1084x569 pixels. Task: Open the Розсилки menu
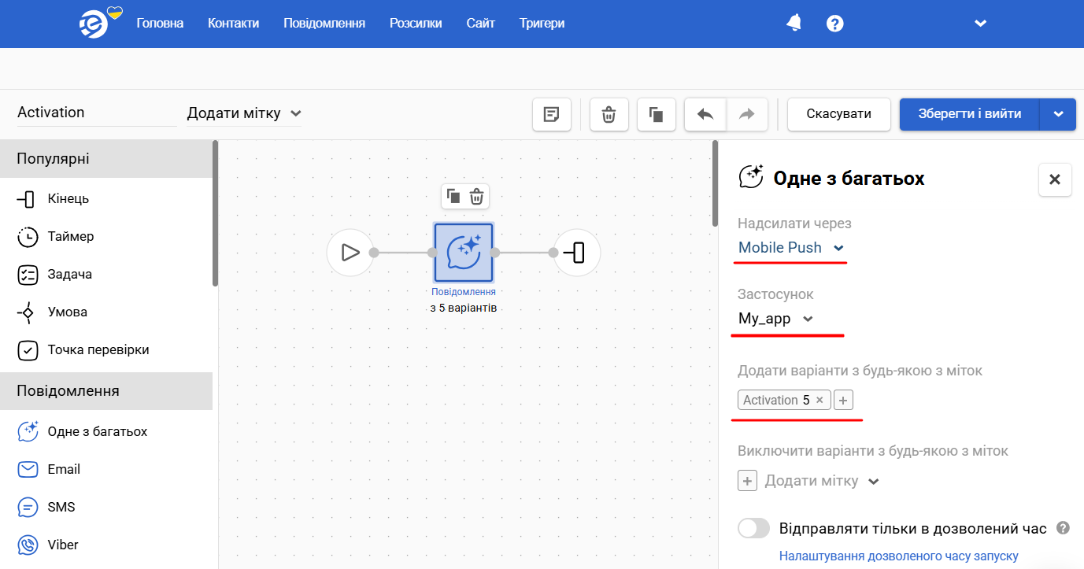pos(416,24)
